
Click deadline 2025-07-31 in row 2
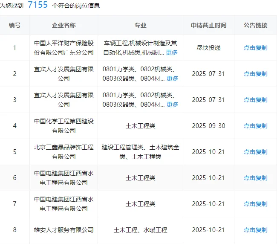point(209,74)
